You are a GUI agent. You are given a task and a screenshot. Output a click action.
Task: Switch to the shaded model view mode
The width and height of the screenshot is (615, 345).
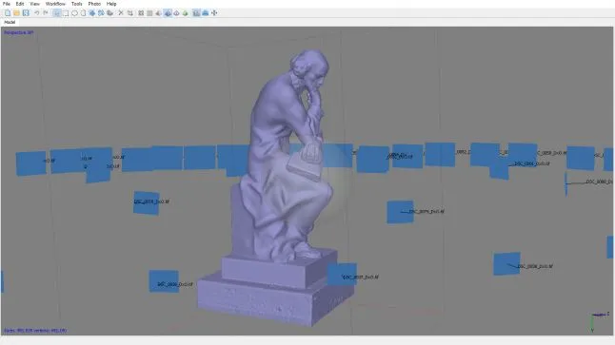pyautogui.click(x=168, y=13)
